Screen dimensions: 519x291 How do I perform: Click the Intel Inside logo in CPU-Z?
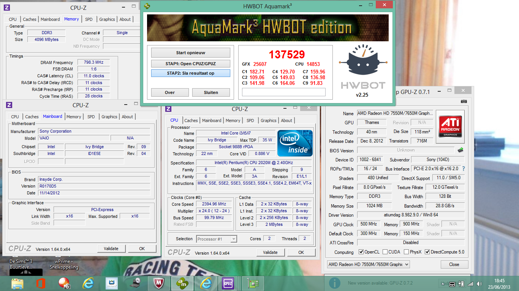(x=295, y=143)
